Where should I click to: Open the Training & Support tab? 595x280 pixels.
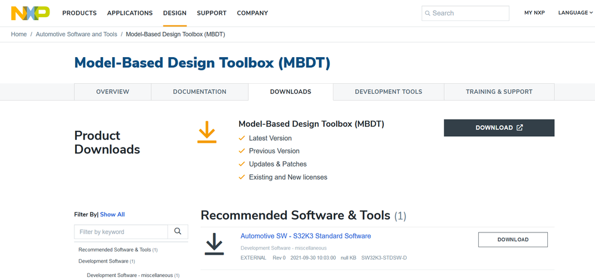pos(499,92)
